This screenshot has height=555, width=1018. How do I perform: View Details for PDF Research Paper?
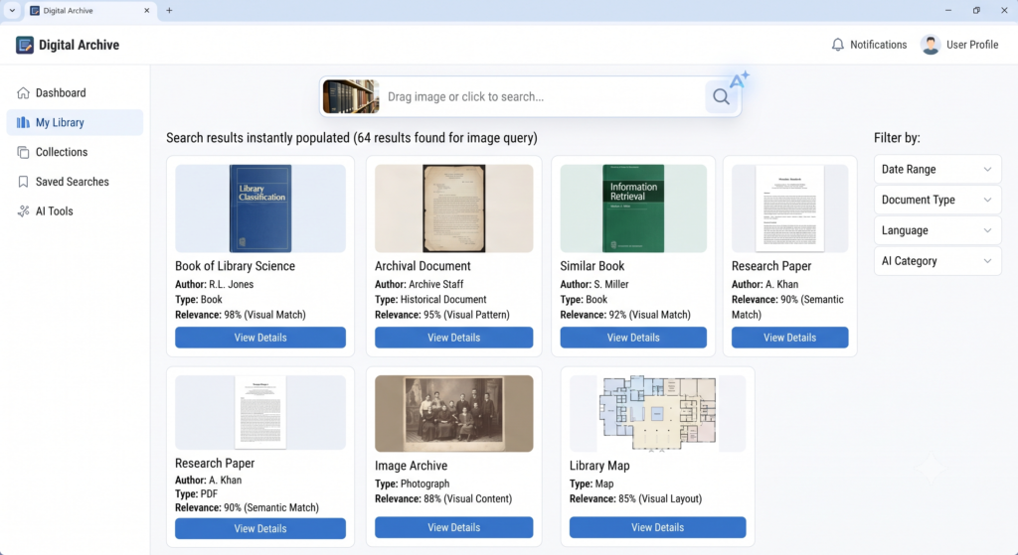pyautogui.click(x=260, y=528)
